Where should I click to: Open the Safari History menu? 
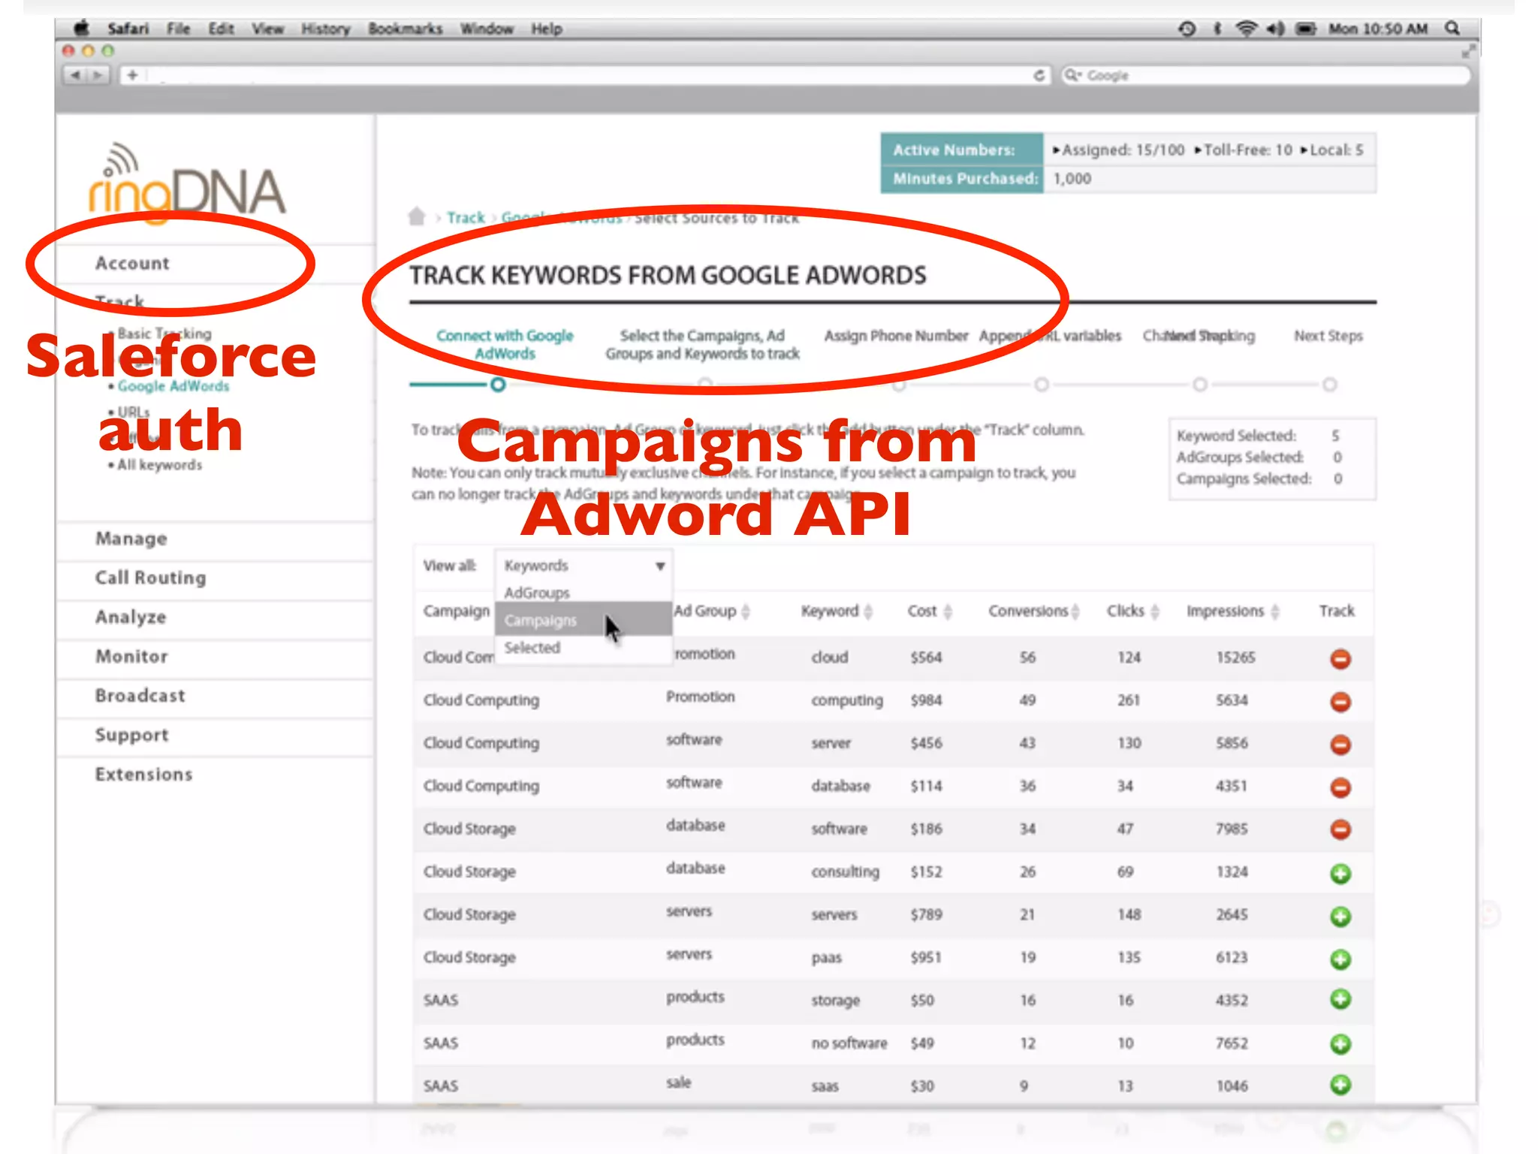[x=326, y=29]
